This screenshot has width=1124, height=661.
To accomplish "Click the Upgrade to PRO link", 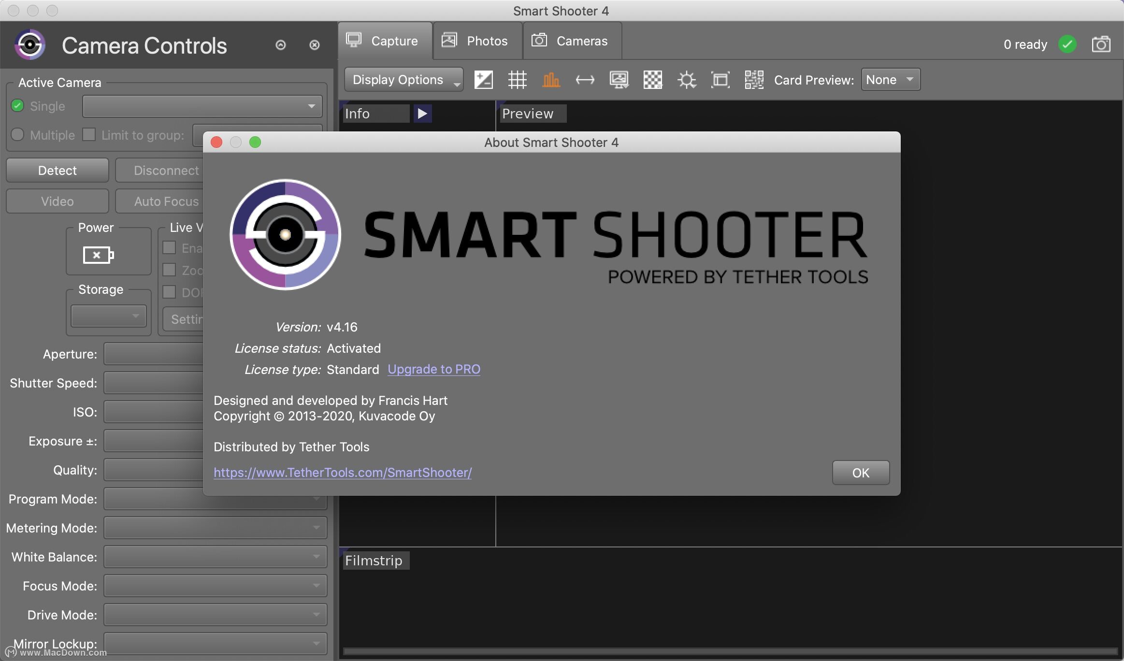I will pyautogui.click(x=434, y=369).
